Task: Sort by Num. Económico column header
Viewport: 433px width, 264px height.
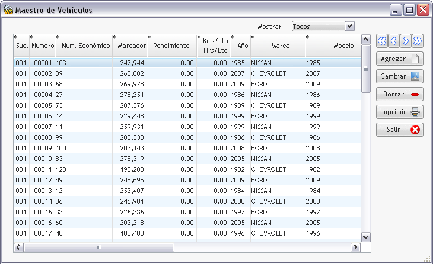Action: pyautogui.click(x=84, y=46)
